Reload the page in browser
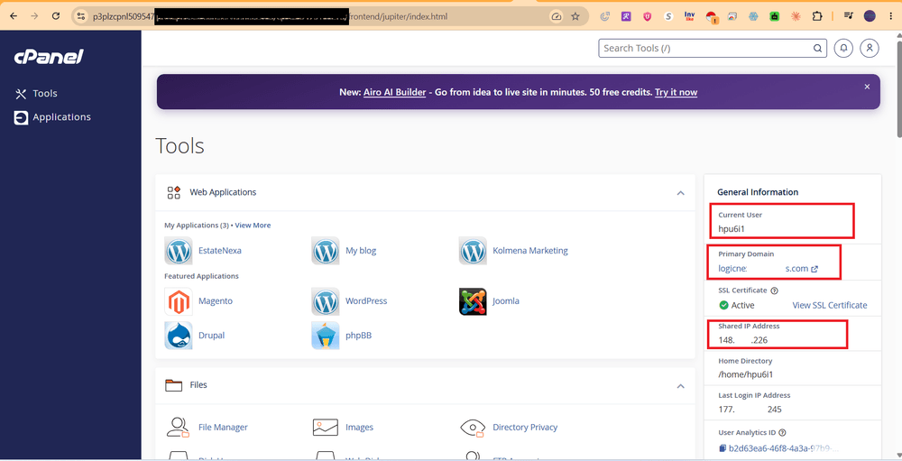The image size is (902, 461). [56, 16]
